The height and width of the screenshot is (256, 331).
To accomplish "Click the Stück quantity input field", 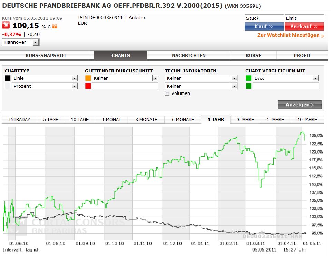I will point(264,18).
